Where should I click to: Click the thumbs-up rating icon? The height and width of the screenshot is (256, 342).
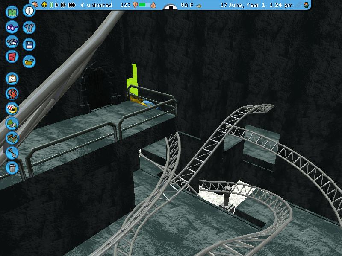tap(153, 5)
